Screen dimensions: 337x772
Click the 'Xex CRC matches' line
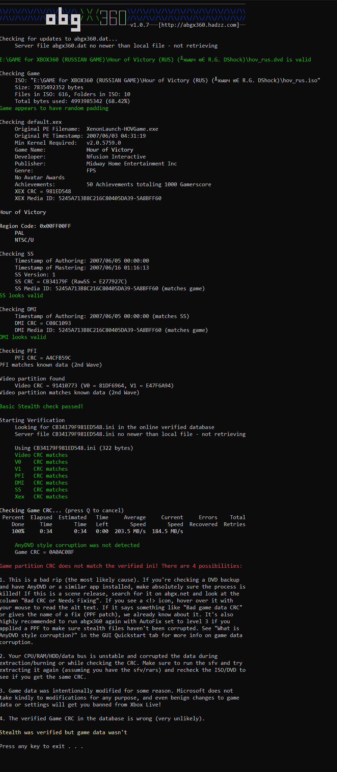coord(41,497)
